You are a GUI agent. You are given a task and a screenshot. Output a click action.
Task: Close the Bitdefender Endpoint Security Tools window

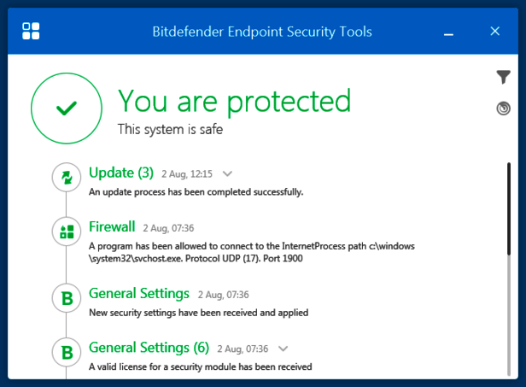point(494,32)
